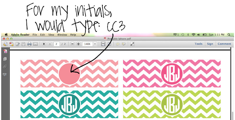The image size is (235, 120).
Task: Click the clock reading Sun 3:33 PM
Action: [x=216, y=35]
